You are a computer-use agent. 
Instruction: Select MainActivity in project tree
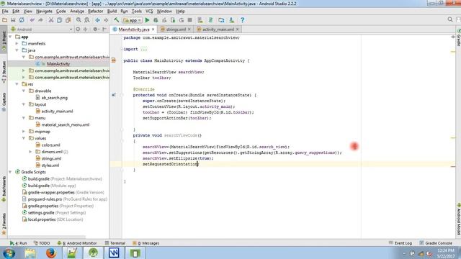(x=58, y=64)
